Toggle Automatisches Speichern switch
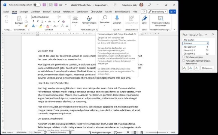 37,5
